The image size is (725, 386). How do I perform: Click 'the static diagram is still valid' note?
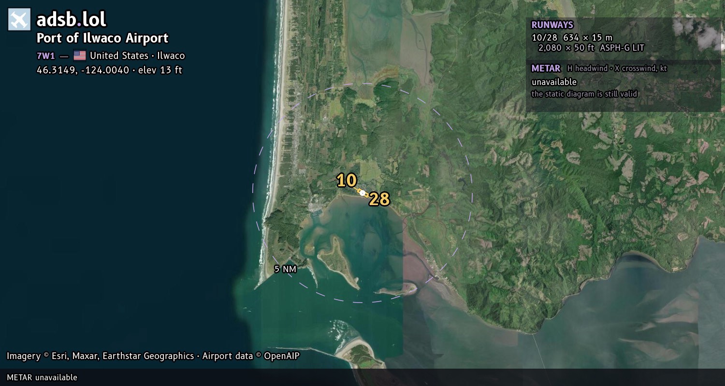584,94
